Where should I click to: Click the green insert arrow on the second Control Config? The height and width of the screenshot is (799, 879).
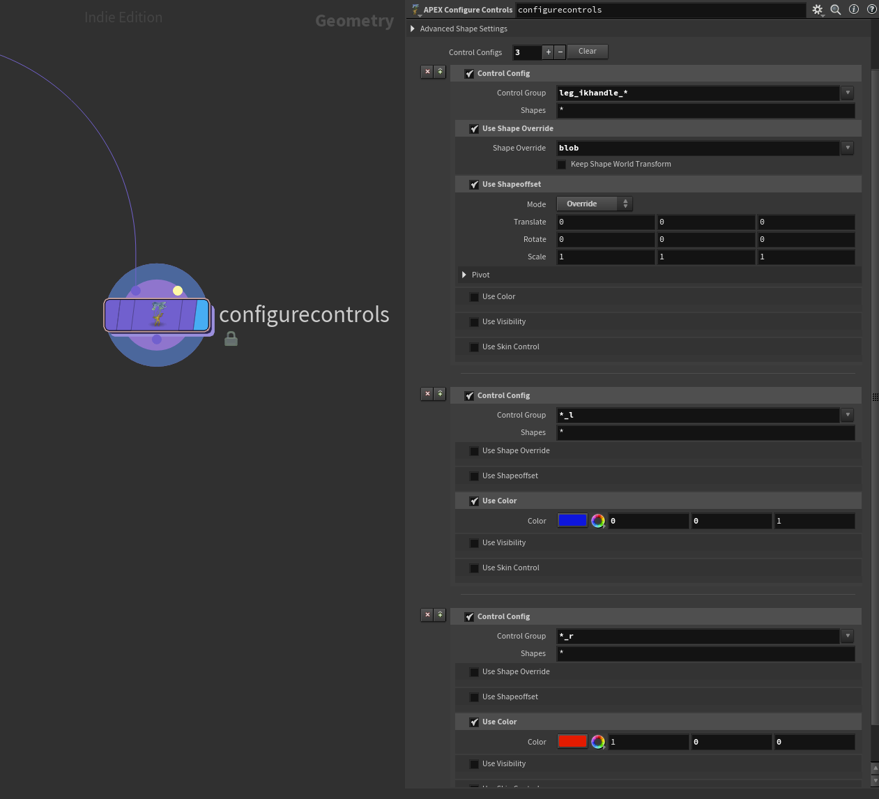(440, 394)
